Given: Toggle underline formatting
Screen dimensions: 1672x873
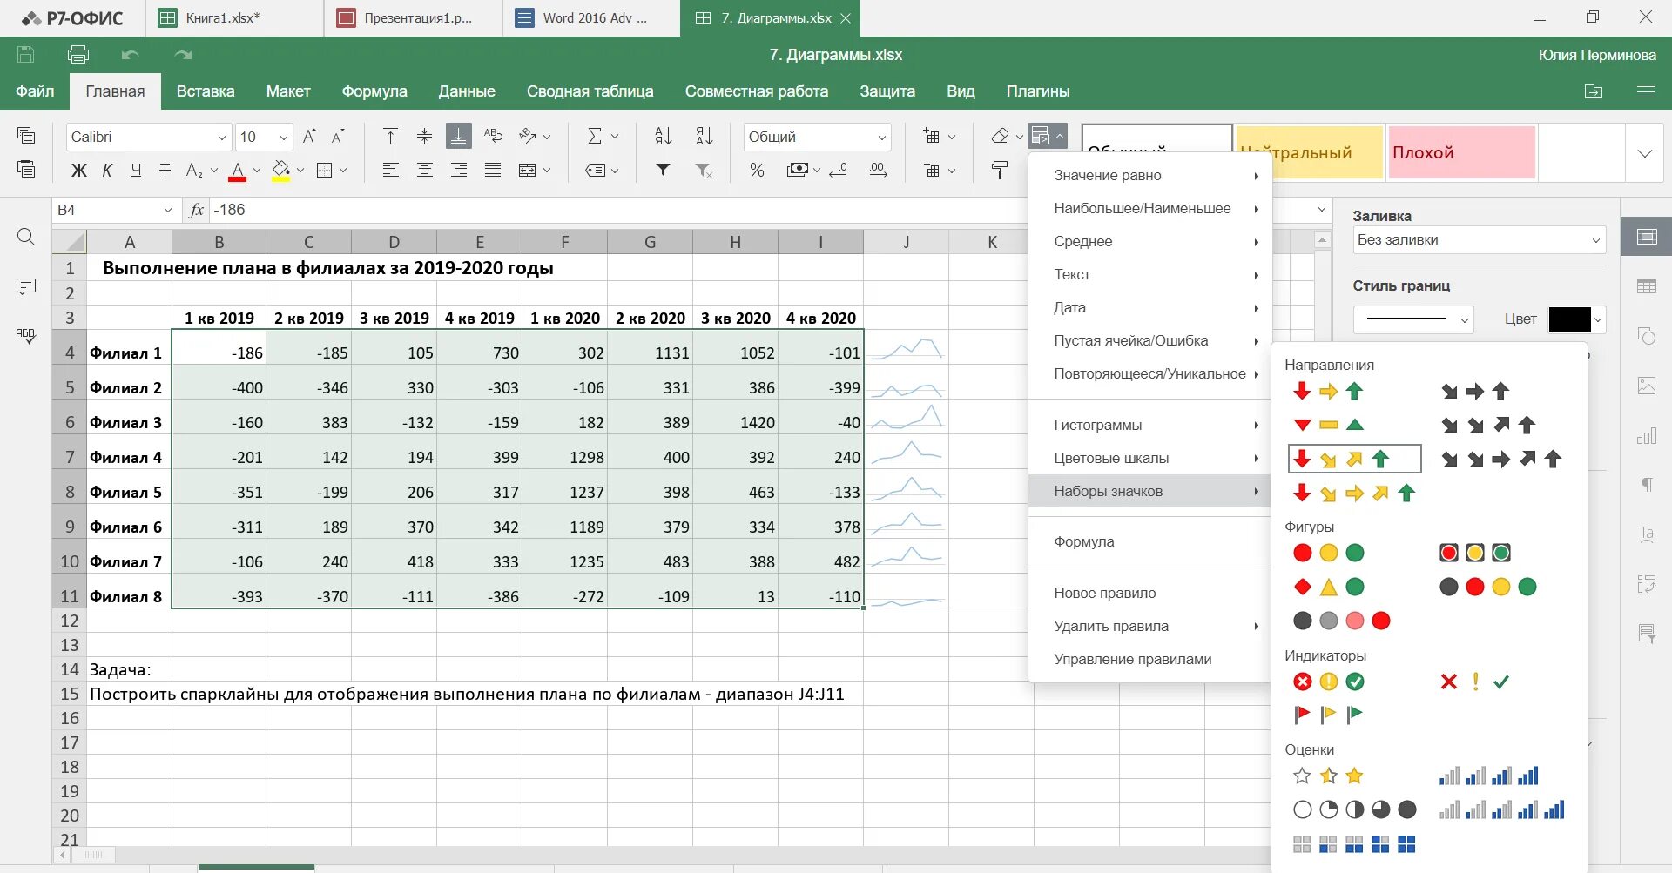Looking at the screenshot, I should [x=136, y=170].
